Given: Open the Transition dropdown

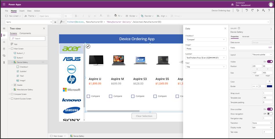Looking at the screenshot, I should click(x=262, y=123).
